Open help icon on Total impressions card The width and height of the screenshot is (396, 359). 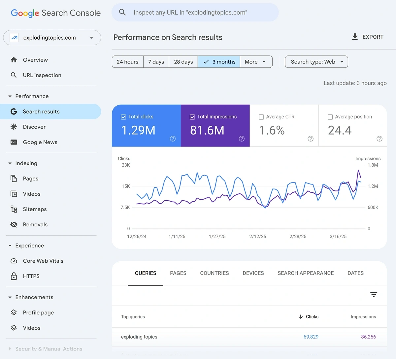point(242,139)
